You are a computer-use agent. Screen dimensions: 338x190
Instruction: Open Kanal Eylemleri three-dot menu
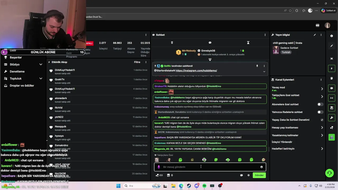coord(321,80)
